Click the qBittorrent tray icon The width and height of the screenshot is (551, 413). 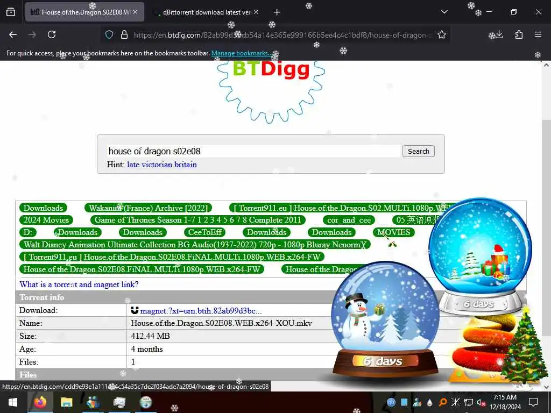click(391, 402)
